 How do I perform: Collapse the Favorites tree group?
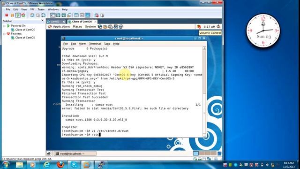tap(4, 34)
